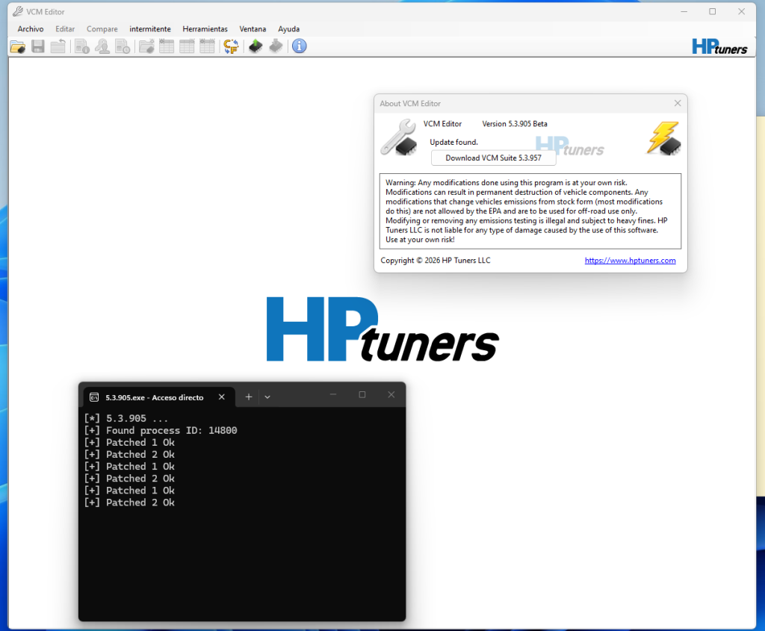765x631 pixels.
Task: Click the first table grid toolbar icon
Action: [167, 46]
